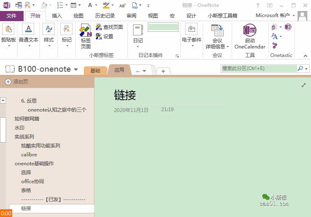This screenshot has height=217, width=311.
Task: Click the search magnifier icon
Action: click(x=300, y=68)
